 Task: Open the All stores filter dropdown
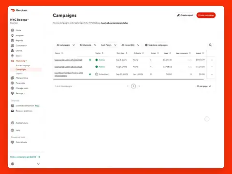click(x=130, y=45)
